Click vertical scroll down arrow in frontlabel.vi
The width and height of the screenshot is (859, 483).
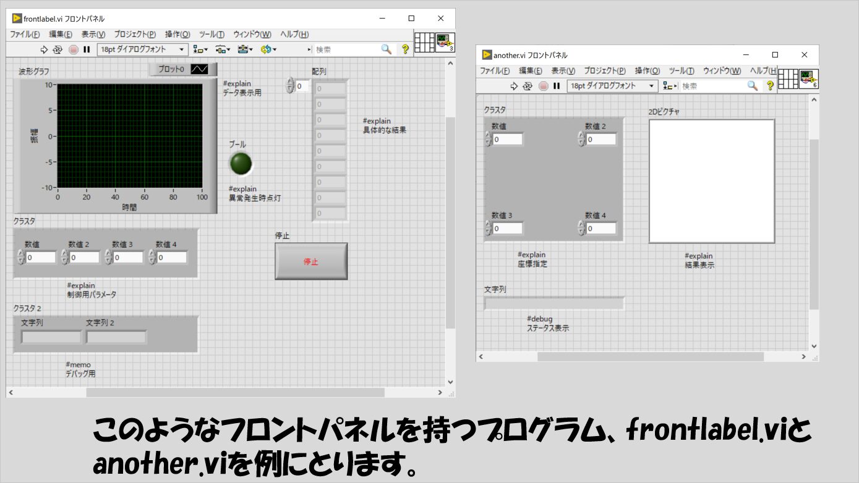click(x=450, y=382)
